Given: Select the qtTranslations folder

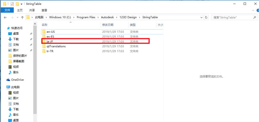Looking at the screenshot, I should click(x=102, y=46).
